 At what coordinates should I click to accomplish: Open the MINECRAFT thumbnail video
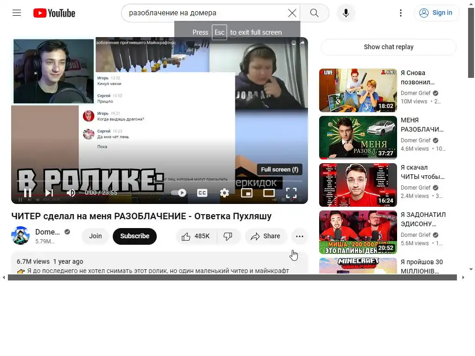click(358, 266)
